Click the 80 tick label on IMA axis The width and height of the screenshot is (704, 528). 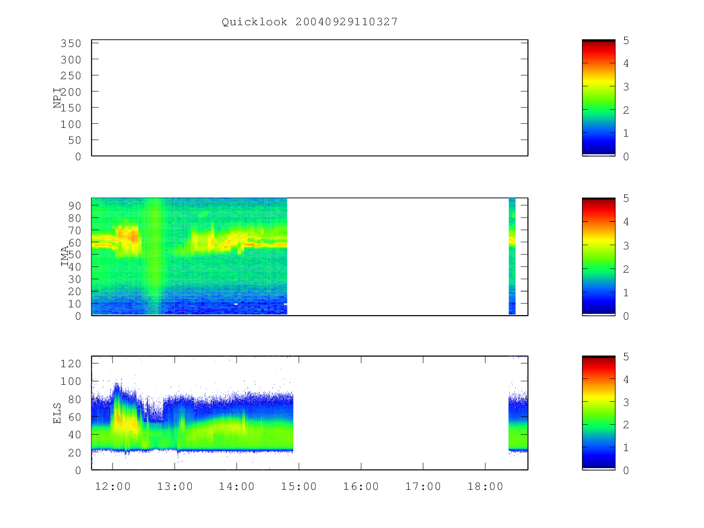coord(75,218)
